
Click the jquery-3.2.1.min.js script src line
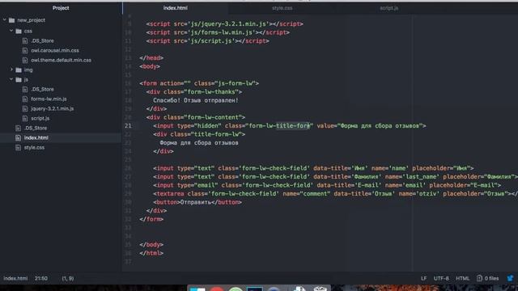(225, 24)
